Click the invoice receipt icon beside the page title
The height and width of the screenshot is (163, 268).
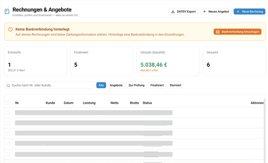pos(7,12)
